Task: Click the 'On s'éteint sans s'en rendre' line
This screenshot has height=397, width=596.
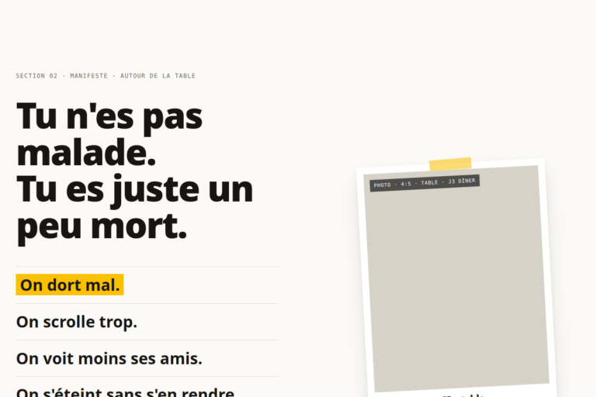Action: coord(125,392)
